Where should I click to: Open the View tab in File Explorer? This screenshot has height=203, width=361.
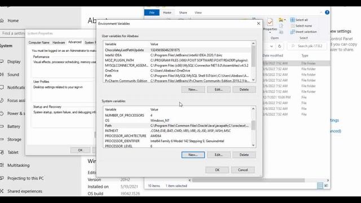(x=198, y=12)
